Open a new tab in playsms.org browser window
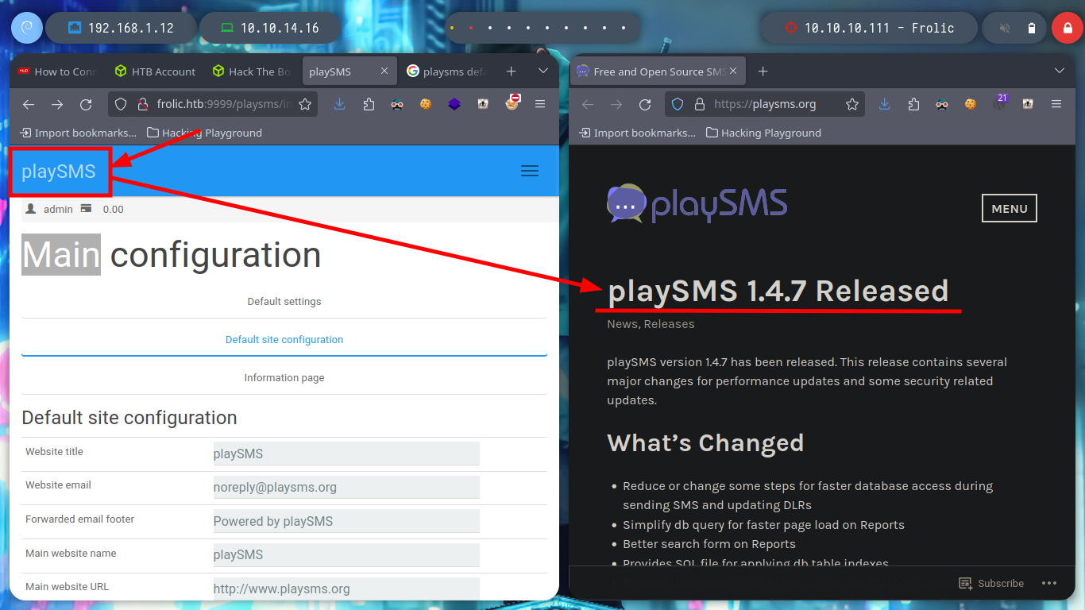 coord(763,71)
